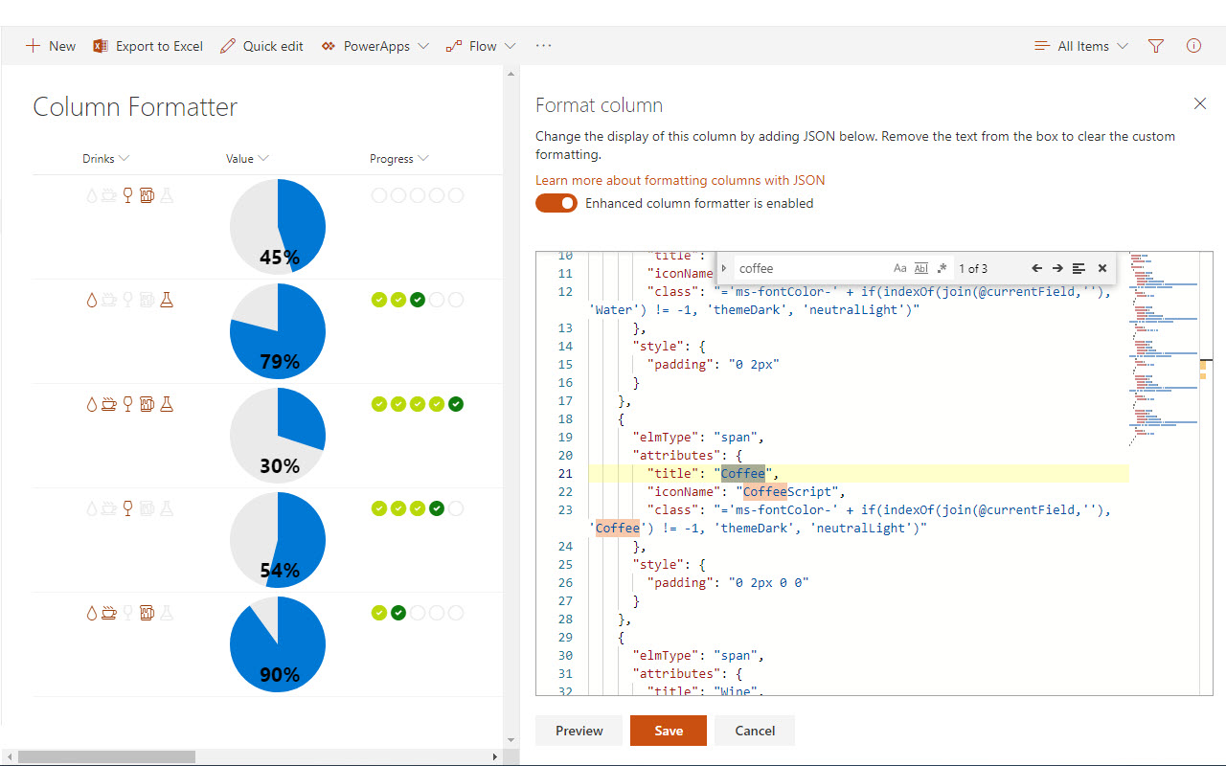Click the Find in selection icon
Image resolution: width=1226 pixels, height=766 pixels.
(1079, 268)
